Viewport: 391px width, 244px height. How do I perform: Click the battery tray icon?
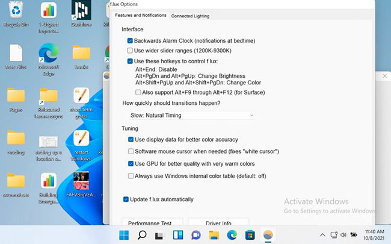click(354, 234)
